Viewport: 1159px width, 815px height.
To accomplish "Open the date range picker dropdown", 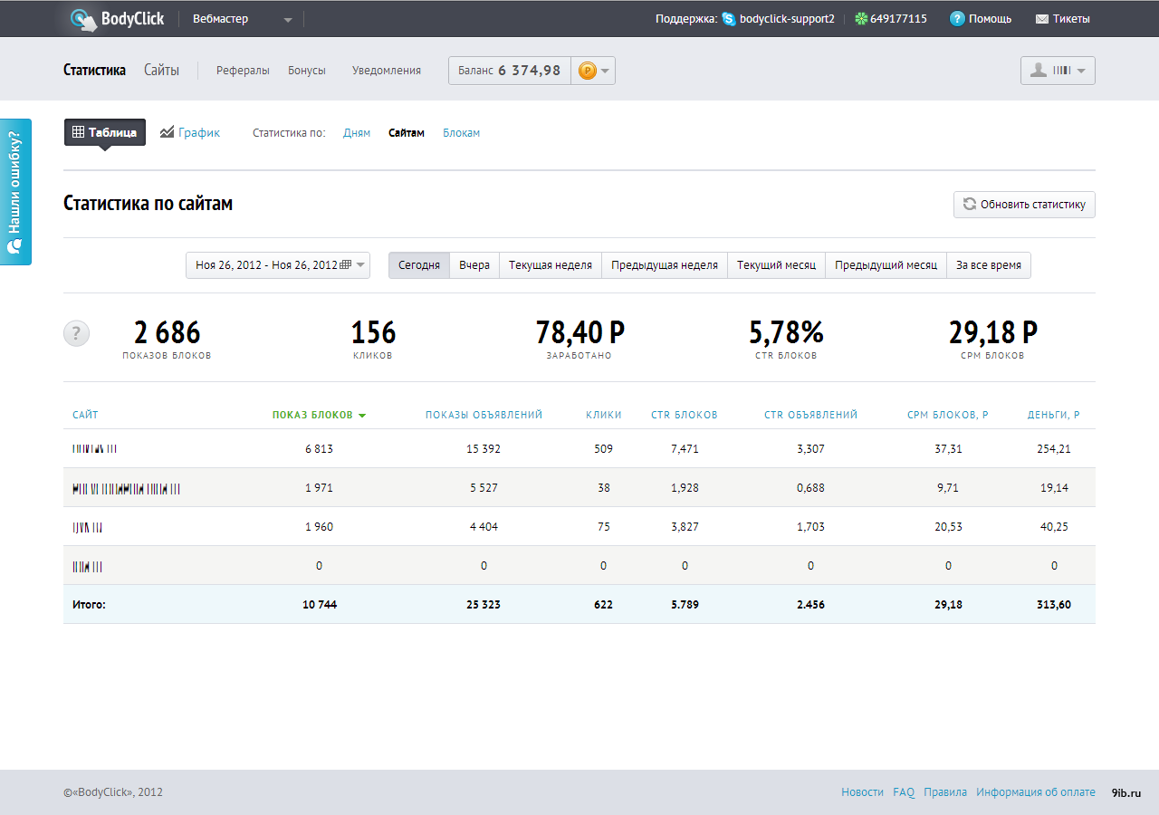I will 278,265.
